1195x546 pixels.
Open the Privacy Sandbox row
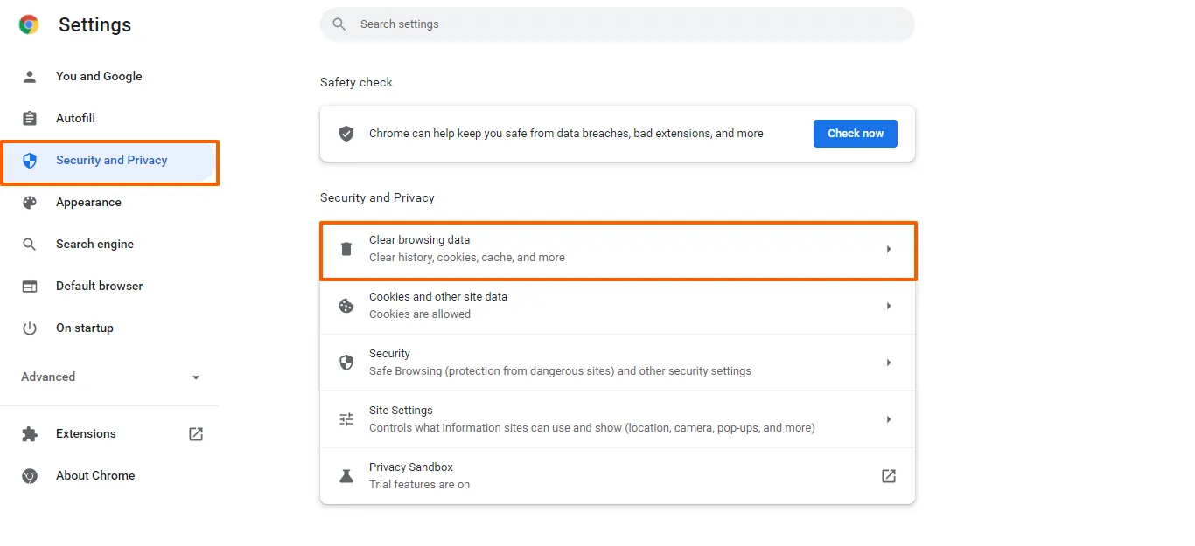(618, 476)
